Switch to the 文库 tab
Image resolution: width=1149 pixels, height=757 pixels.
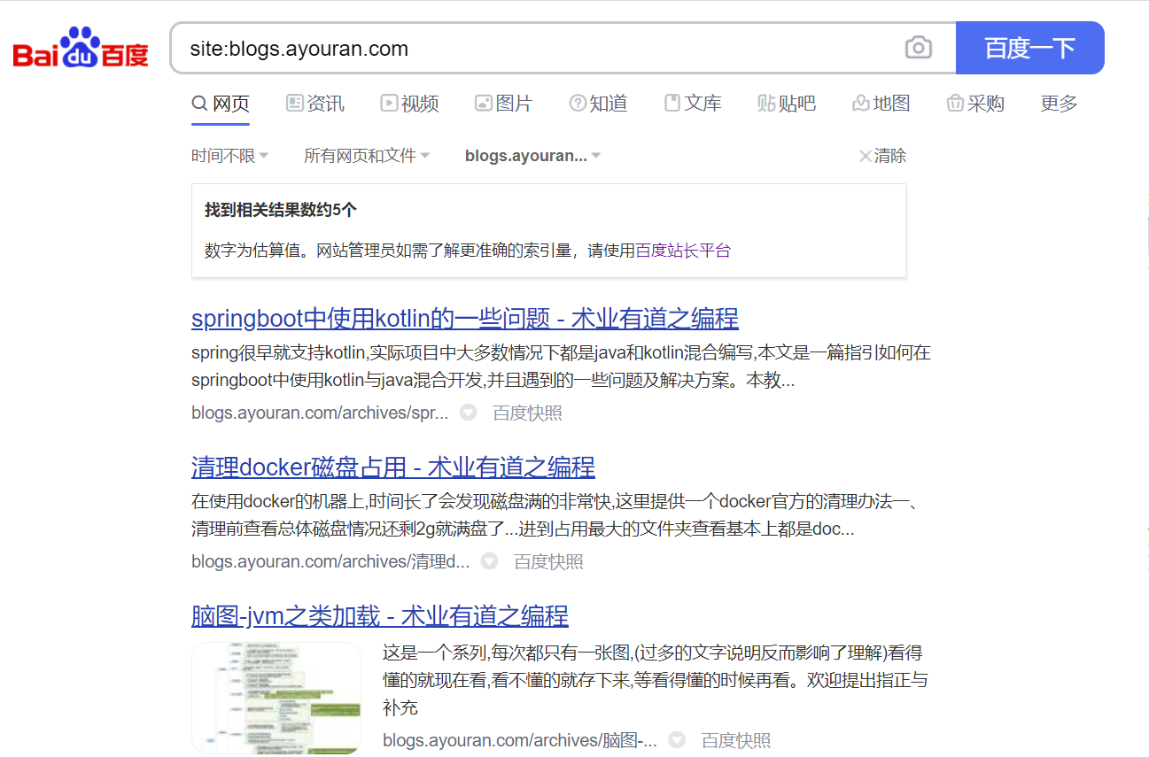[693, 104]
